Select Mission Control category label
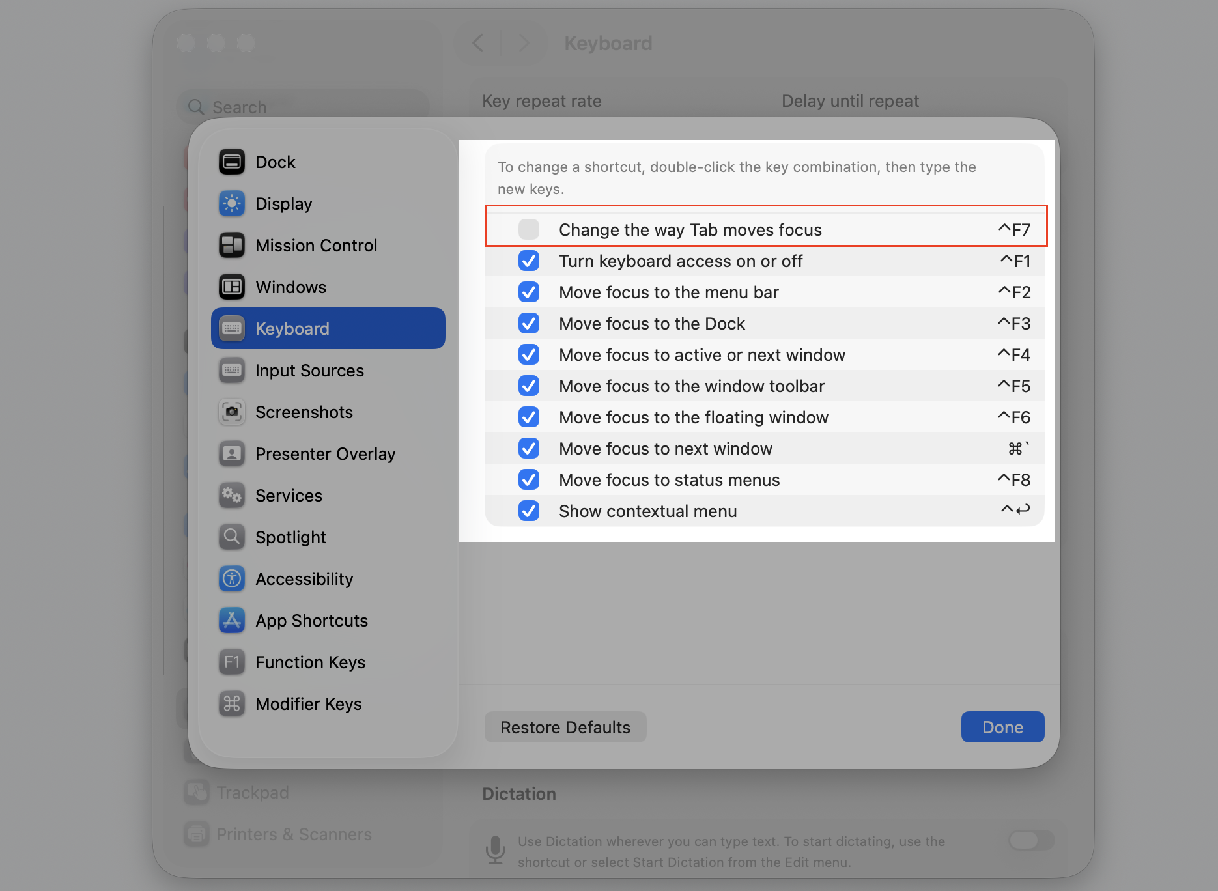Viewport: 1218px width, 891px height. (317, 246)
